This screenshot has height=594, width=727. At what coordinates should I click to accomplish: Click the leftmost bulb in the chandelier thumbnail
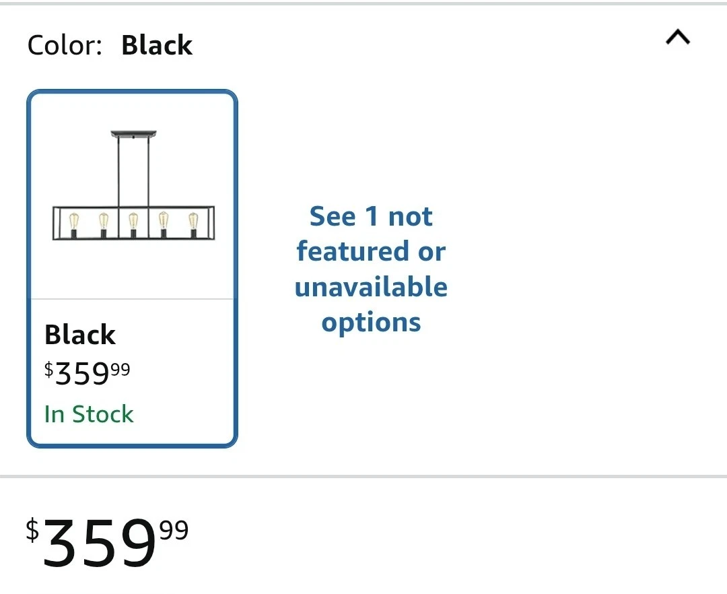point(74,222)
